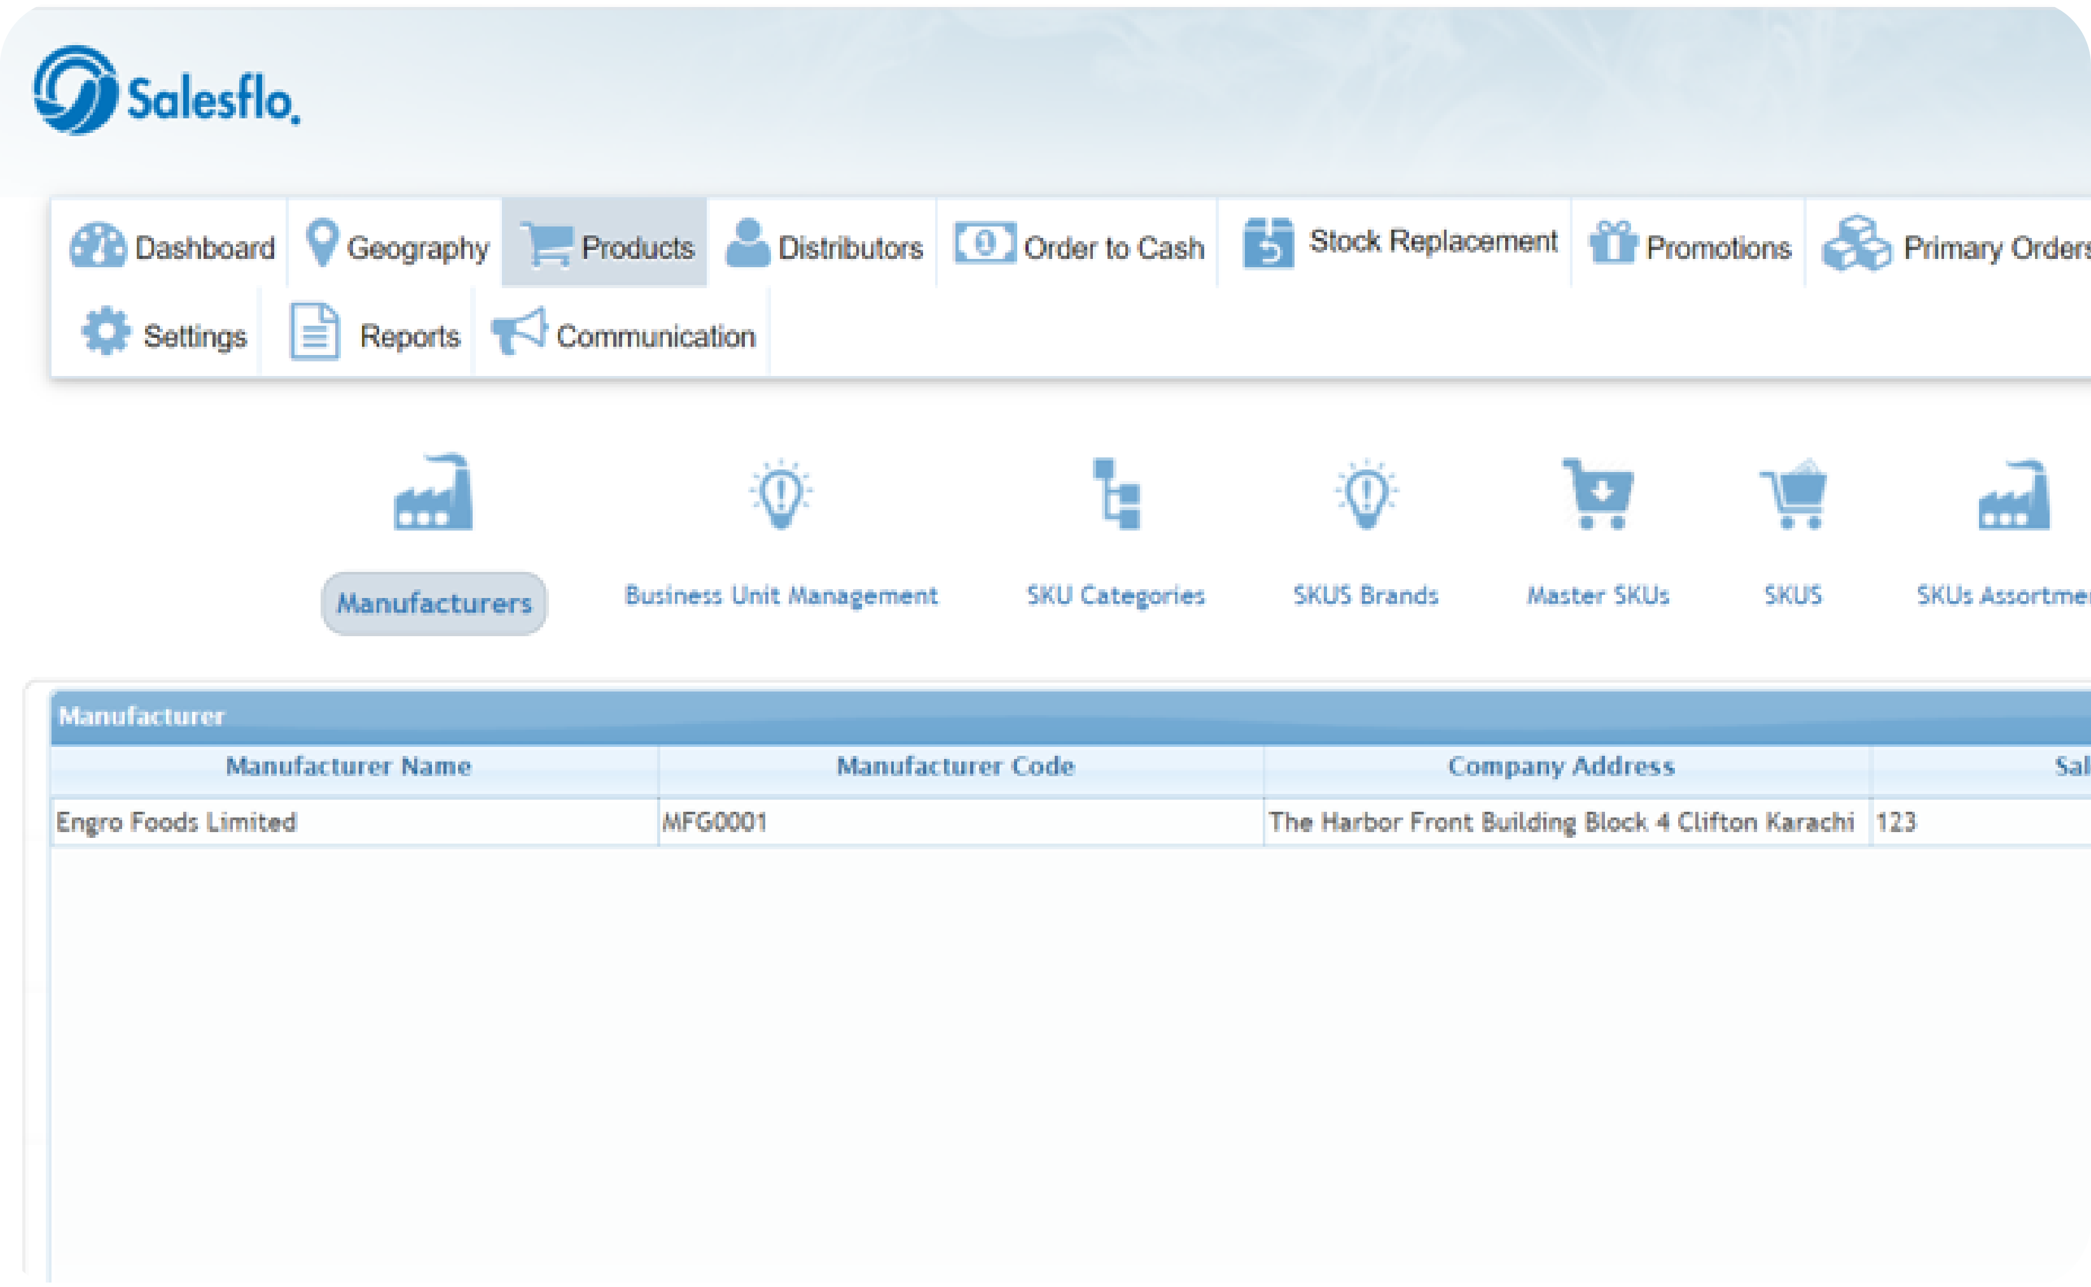This screenshot has height=1287, width=2091.
Task: Open the Distributors section
Action: coord(823,246)
